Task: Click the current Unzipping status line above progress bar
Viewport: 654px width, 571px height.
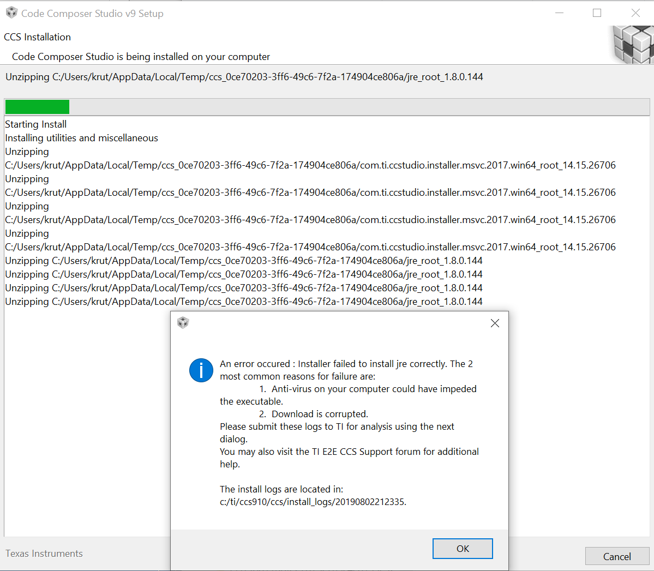Action: tap(244, 77)
